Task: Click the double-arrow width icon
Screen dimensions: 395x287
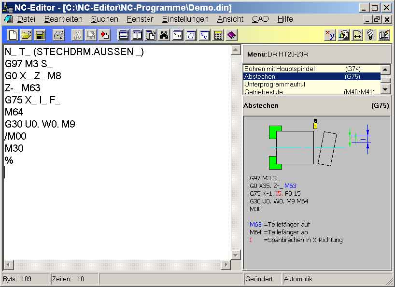Action: (357, 35)
